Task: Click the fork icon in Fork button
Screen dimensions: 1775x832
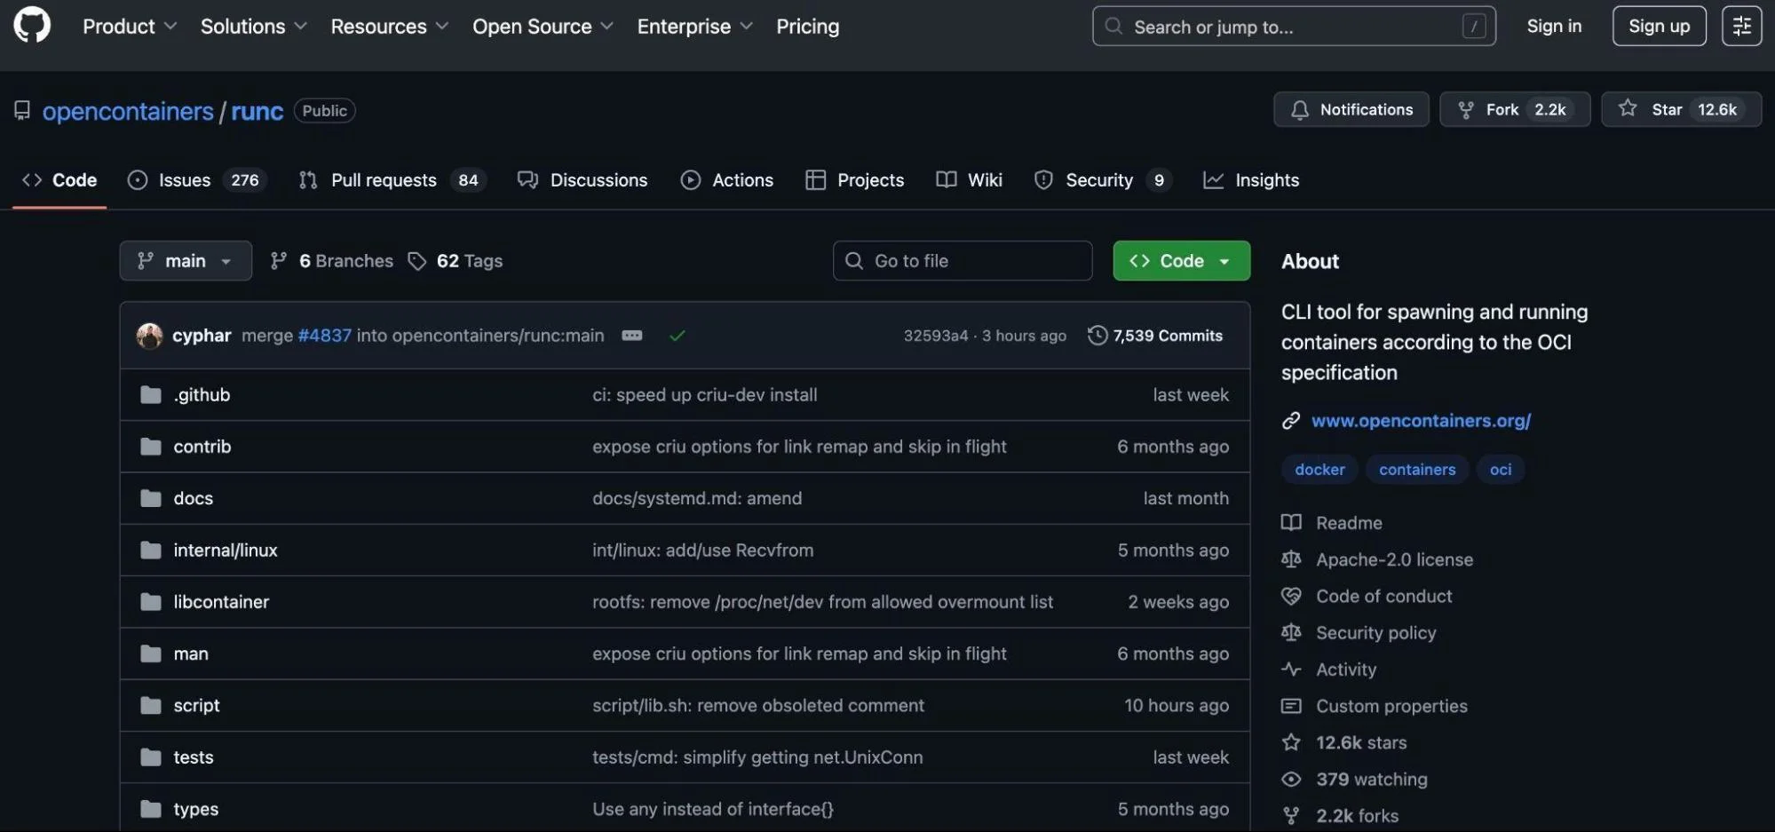Action: (x=1466, y=109)
